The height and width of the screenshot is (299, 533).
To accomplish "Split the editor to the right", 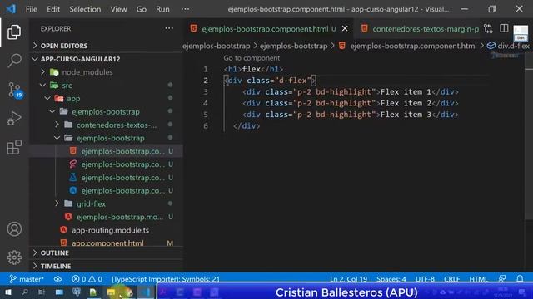I will 504,29.
